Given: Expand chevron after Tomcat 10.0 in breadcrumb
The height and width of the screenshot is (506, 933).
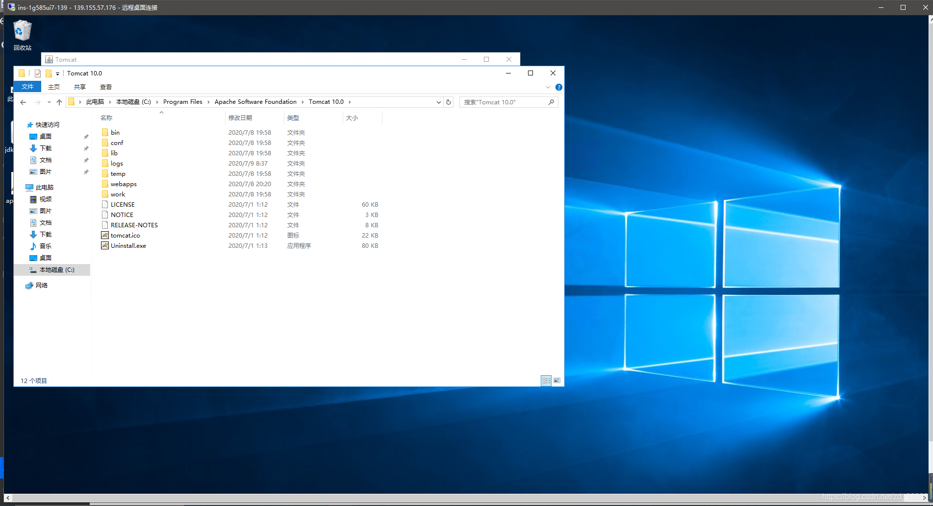Looking at the screenshot, I should pos(350,102).
